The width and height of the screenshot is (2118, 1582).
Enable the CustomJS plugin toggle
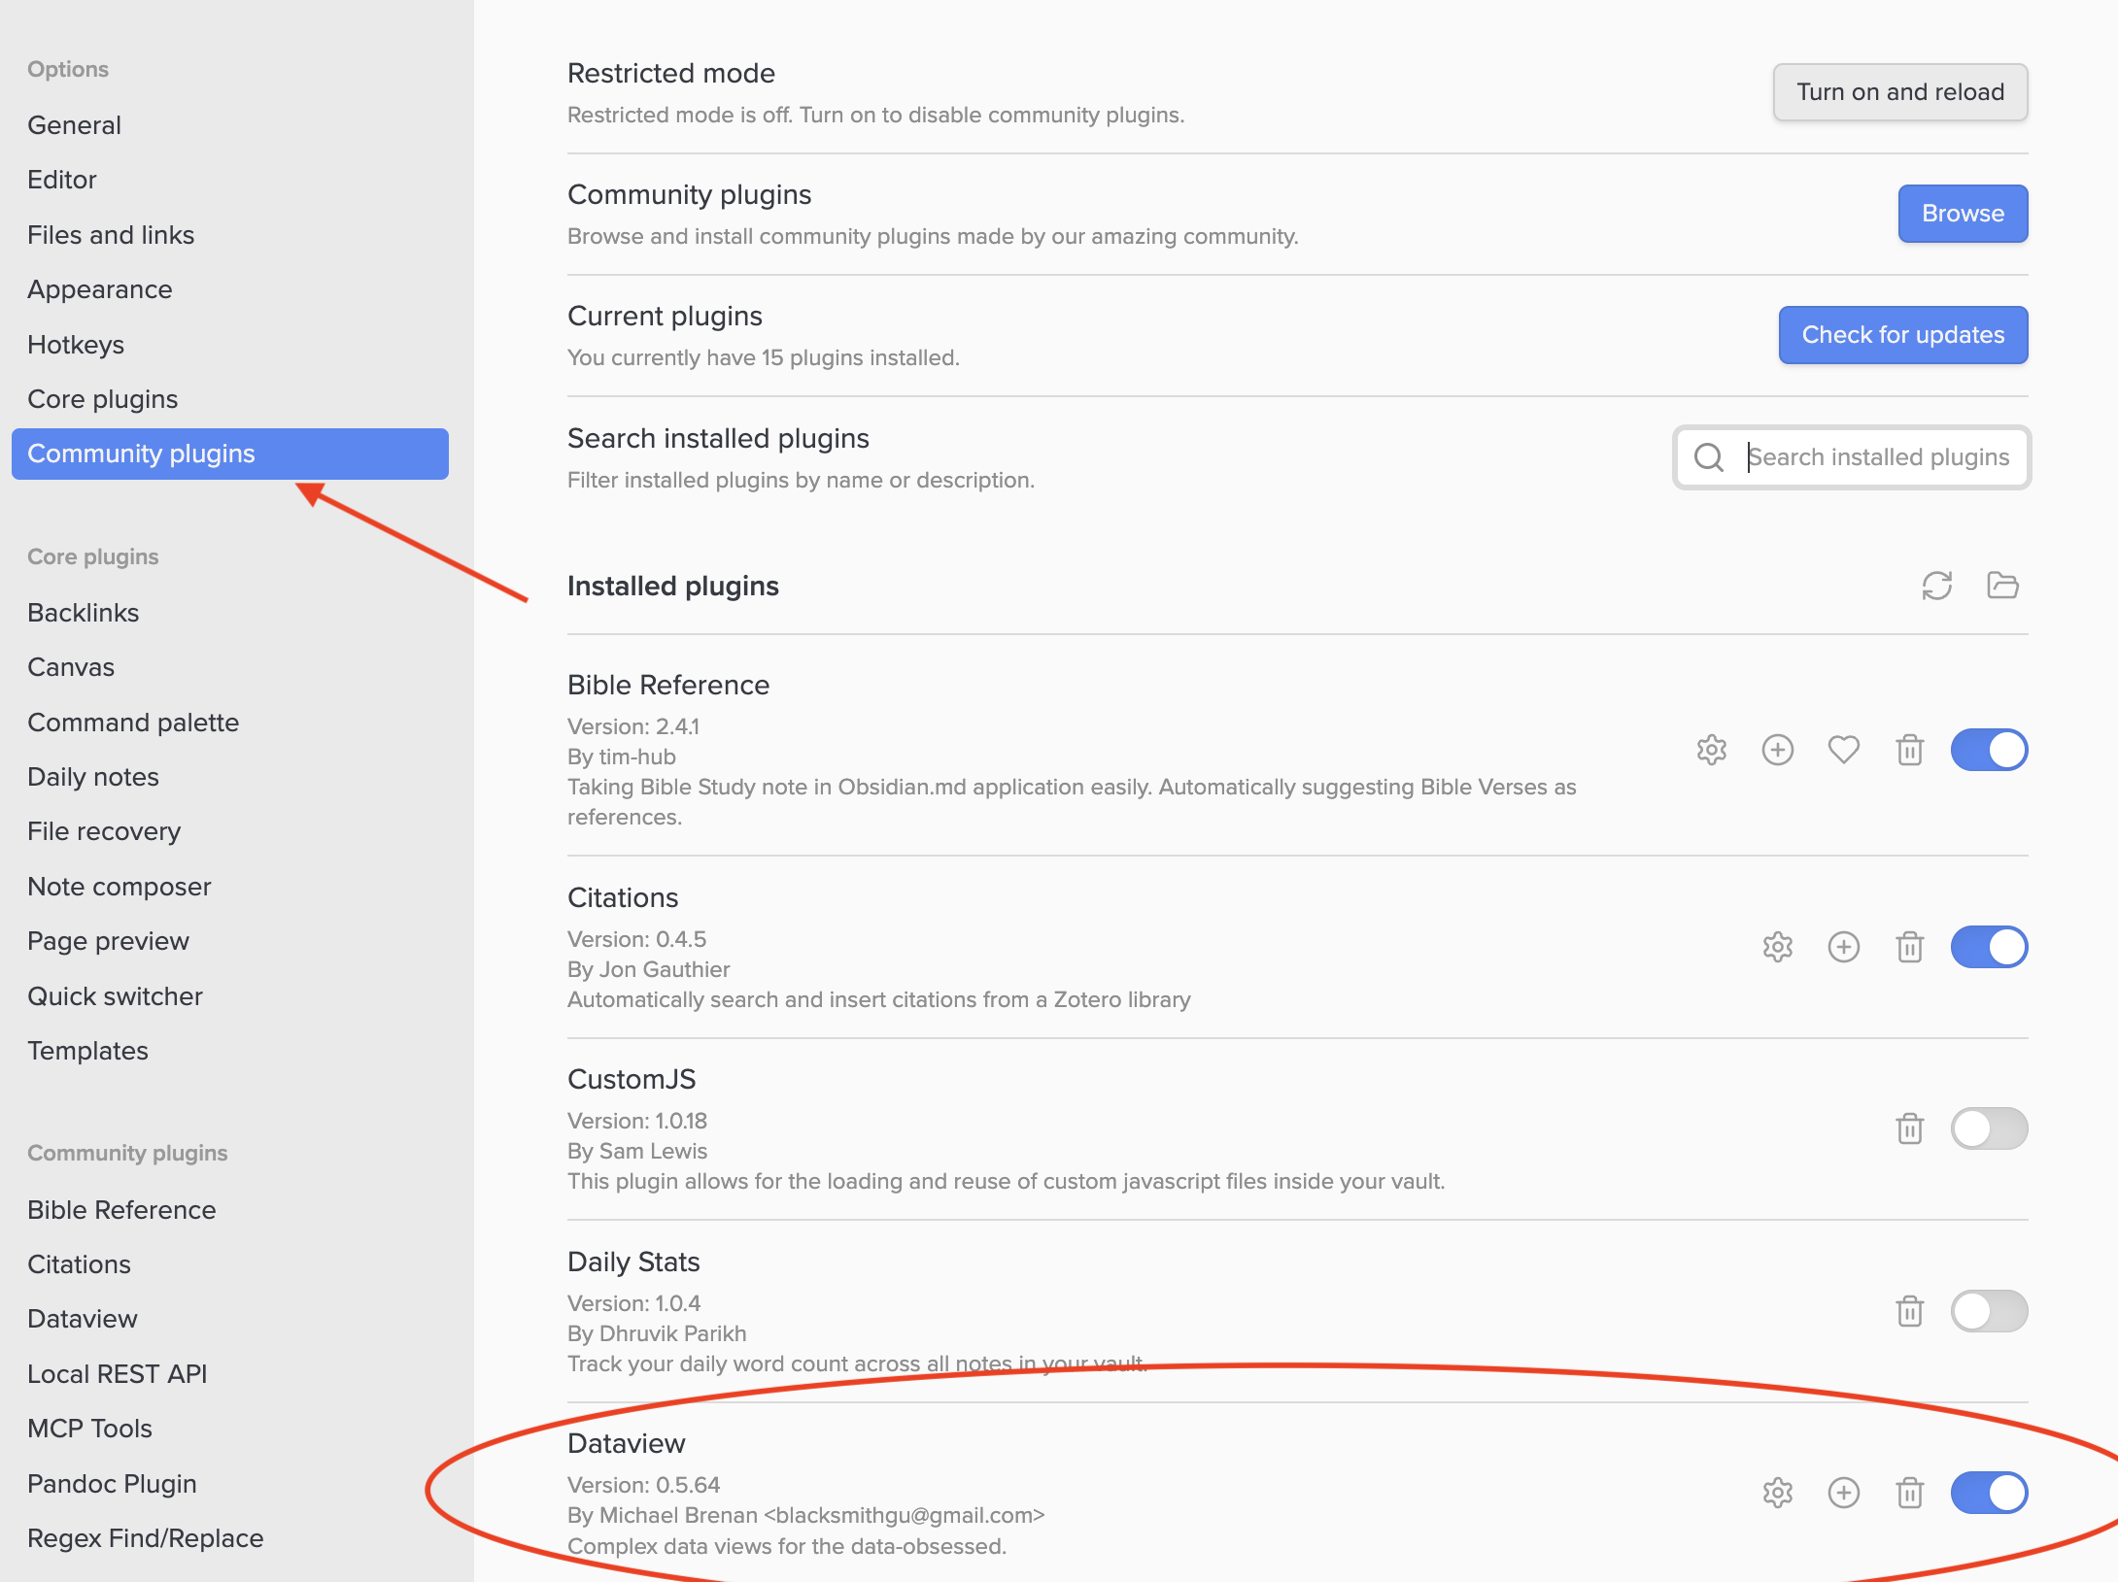click(x=1989, y=1128)
